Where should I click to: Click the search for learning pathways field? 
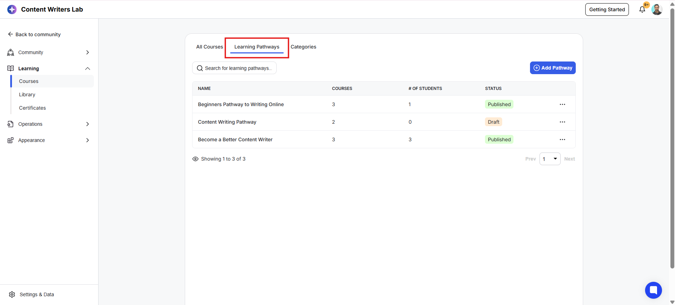[234, 68]
